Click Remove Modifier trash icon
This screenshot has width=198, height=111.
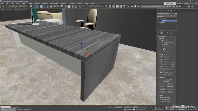[168, 33]
